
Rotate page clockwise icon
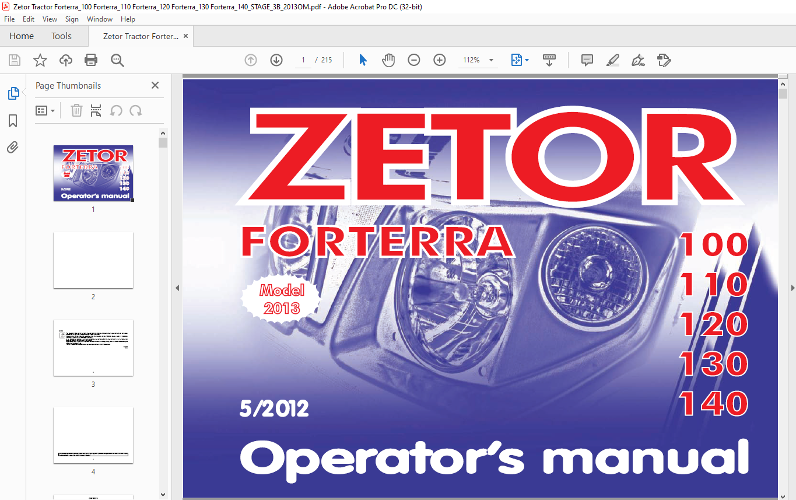(x=136, y=110)
